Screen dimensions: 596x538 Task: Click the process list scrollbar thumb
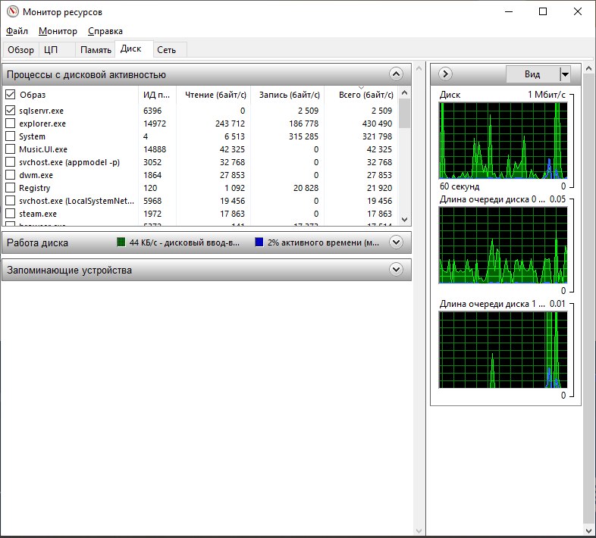(x=404, y=113)
